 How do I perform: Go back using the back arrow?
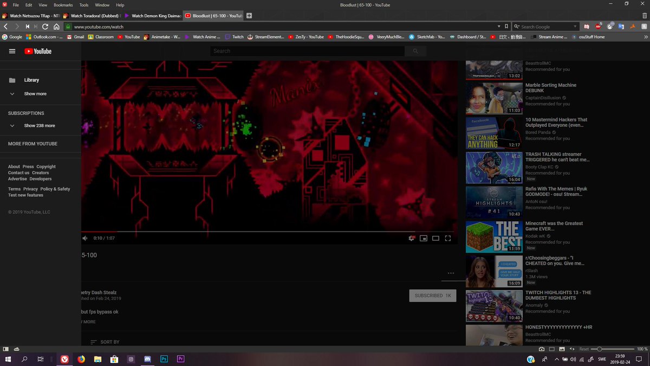(5, 26)
